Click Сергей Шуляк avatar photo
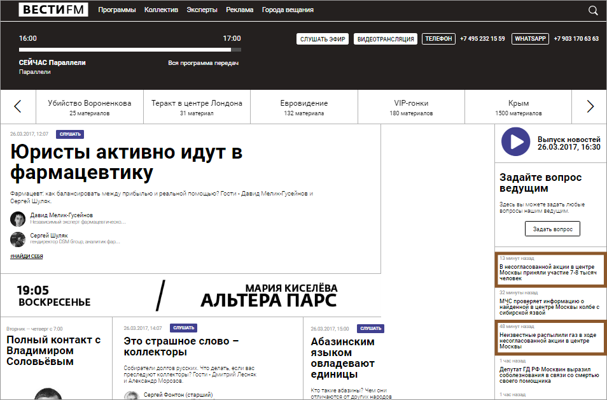The width and height of the screenshot is (607, 400). pos(18,239)
